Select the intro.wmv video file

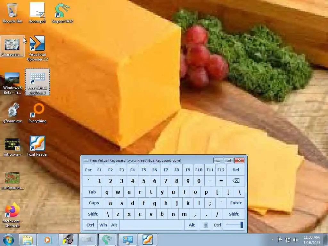pos(12,147)
